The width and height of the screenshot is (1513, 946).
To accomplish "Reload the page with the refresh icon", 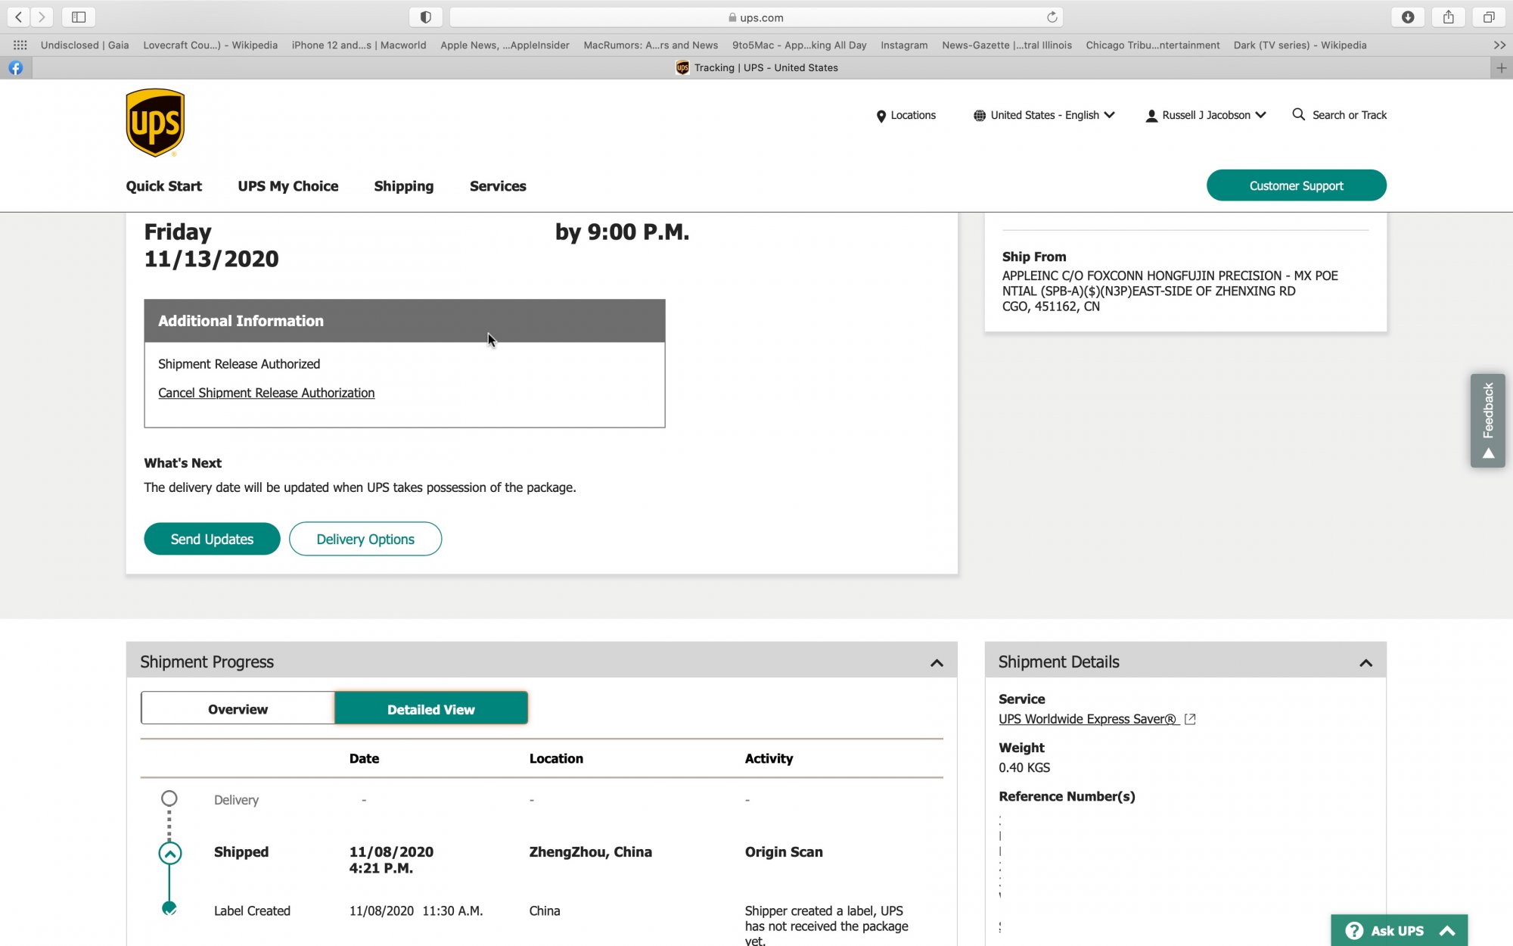I will [1052, 17].
